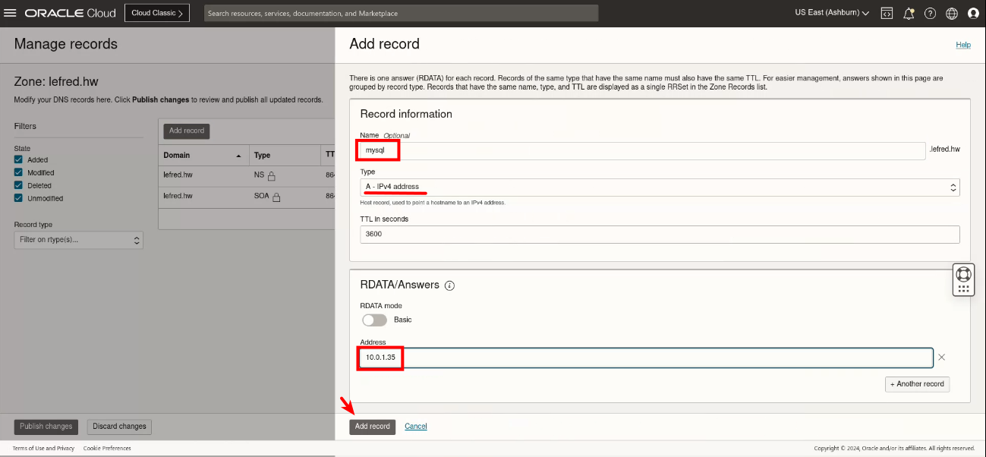Open the record Type dropdown
Image resolution: width=986 pixels, height=457 pixels.
tap(659, 187)
